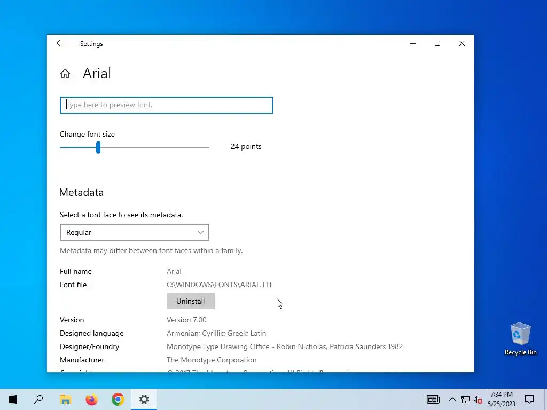This screenshot has width=547, height=410.
Task: Go back using the Settings back arrow
Action: [x=60, y=43]
